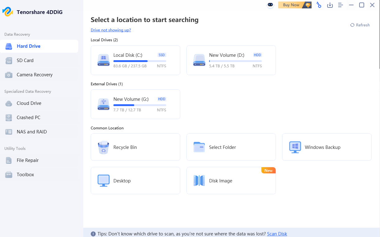This screenshot has height=237, width=380.
Task: Click the key registration icon
Action: [x=319, y=5]
